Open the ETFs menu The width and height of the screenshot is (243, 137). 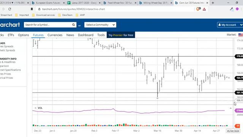pos(11,35)
